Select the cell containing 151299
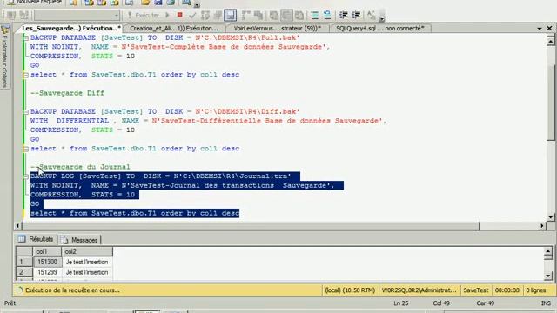This screenshot has width=557, height=313. coord(47,272)
